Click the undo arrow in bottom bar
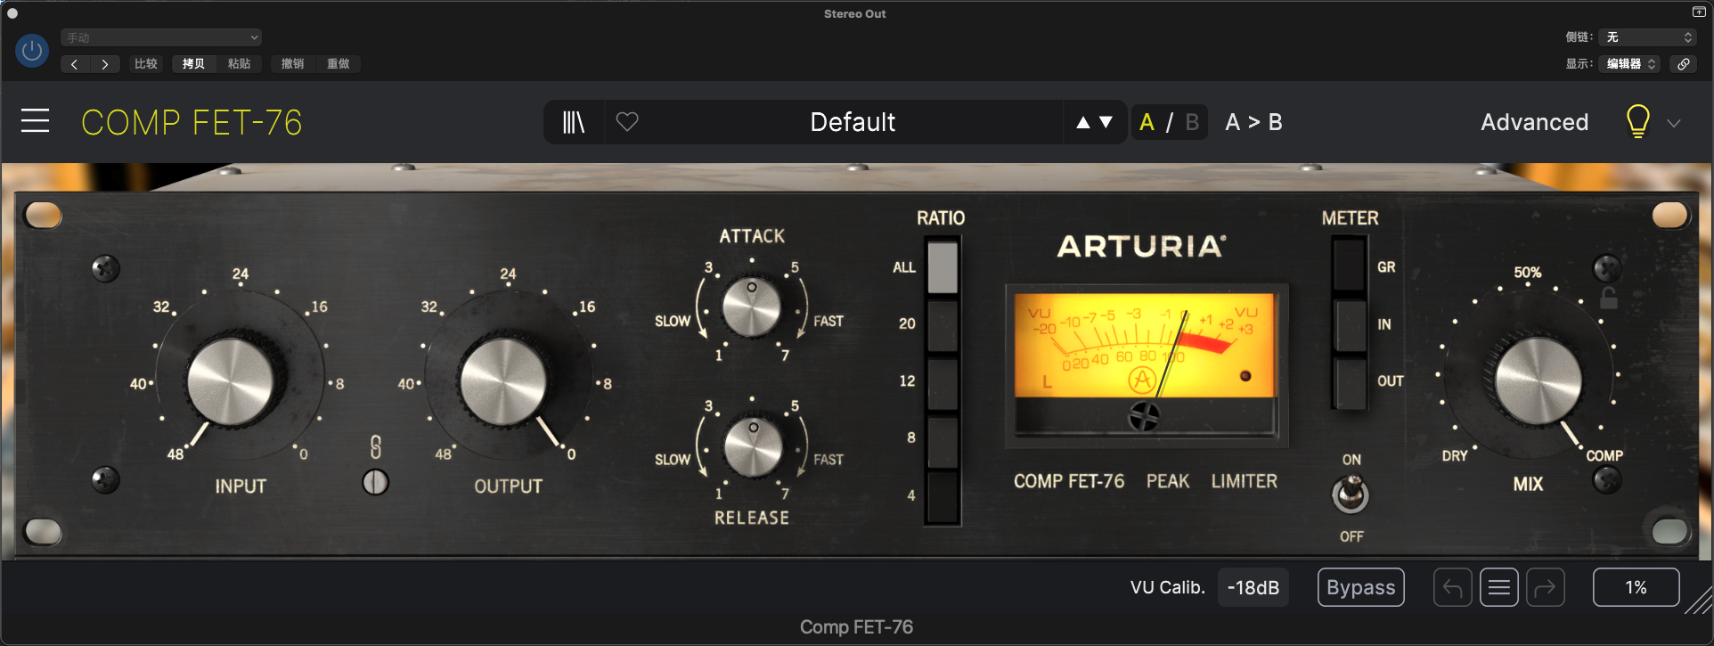The width and height of the screenshot is (1714, 646). coord(1452,588)
